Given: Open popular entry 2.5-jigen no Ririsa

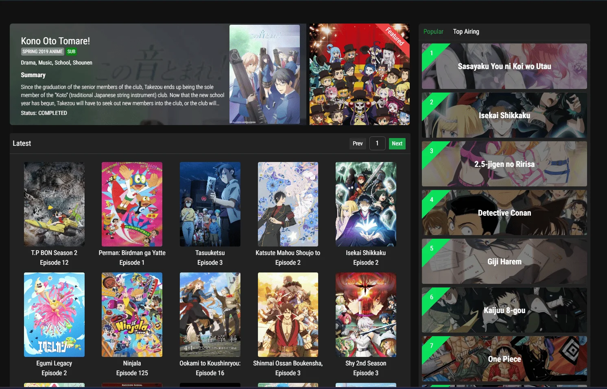Looking at the screenshot, I should pos(504,164).
